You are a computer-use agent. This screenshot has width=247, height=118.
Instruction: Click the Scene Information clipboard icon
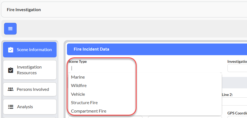pos(11,50)
